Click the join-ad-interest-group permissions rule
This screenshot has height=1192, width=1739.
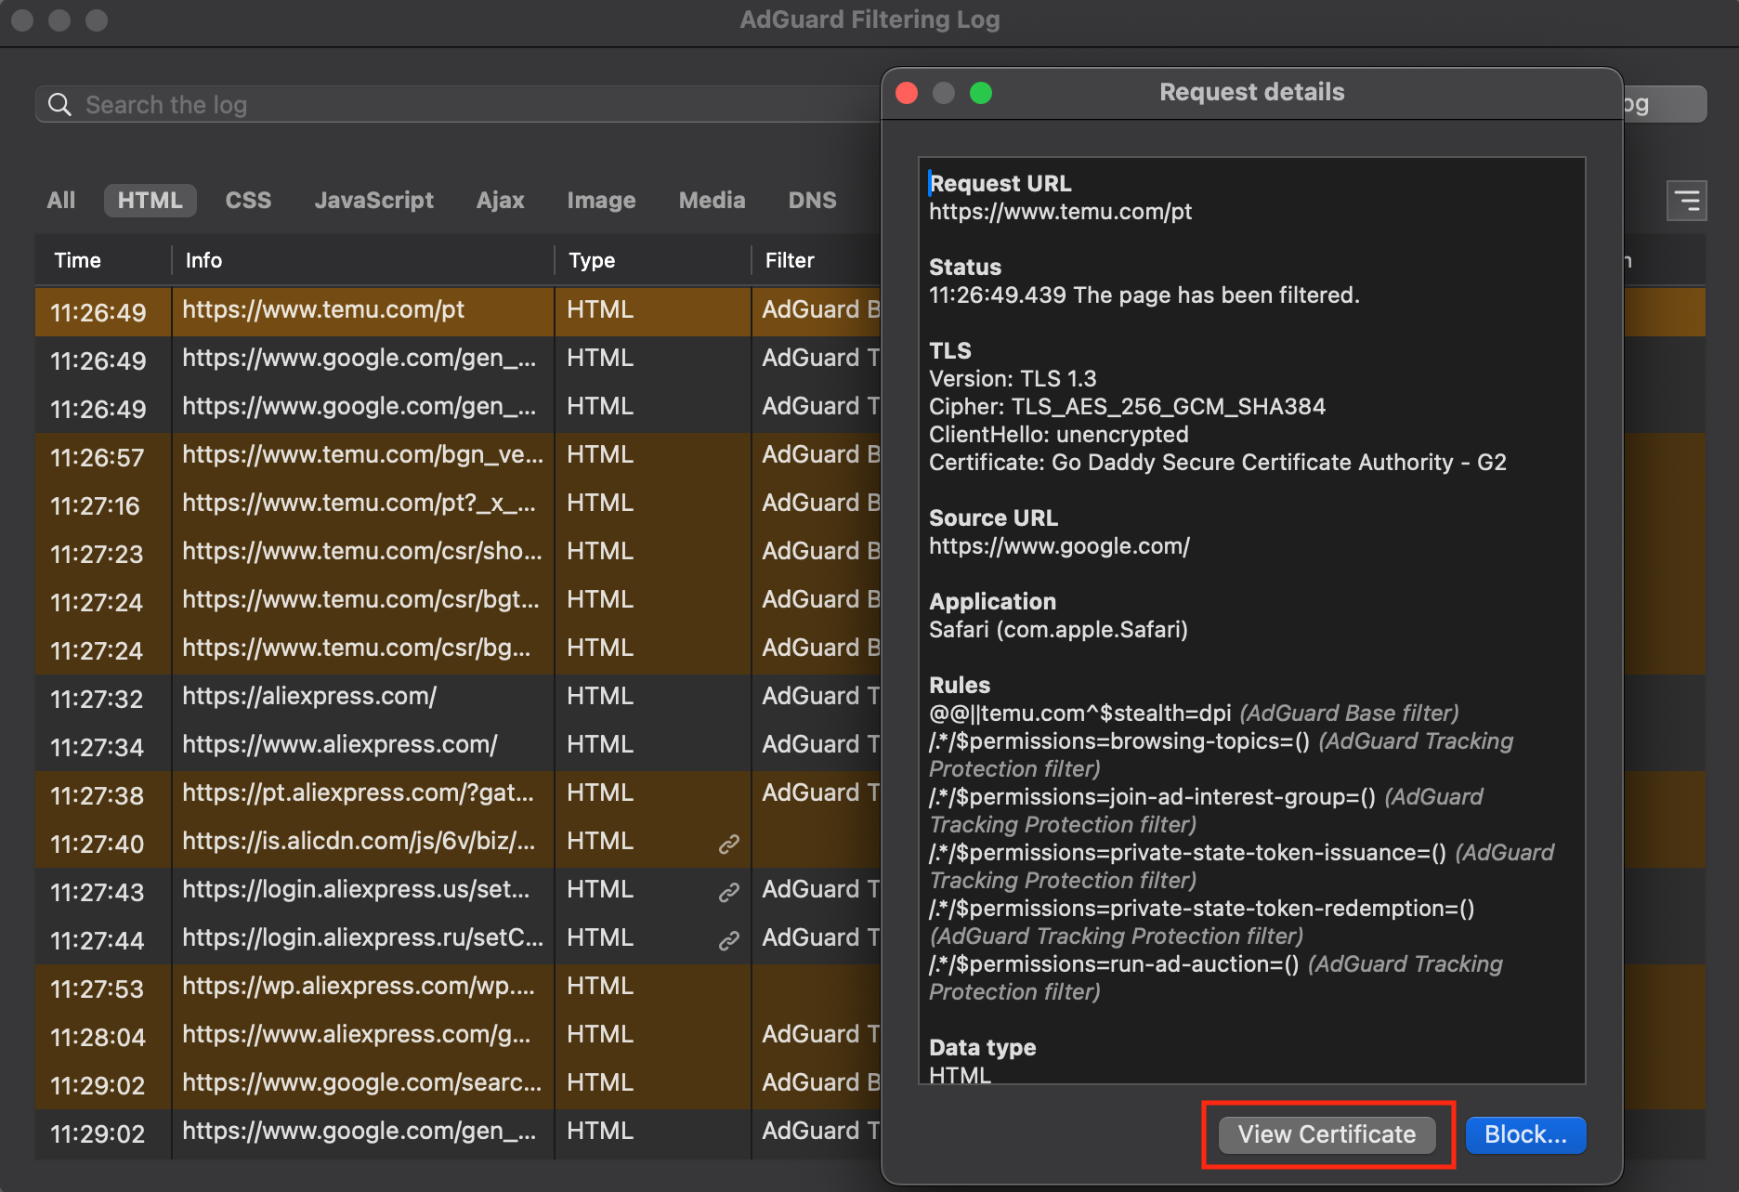tap(1153, 797)
